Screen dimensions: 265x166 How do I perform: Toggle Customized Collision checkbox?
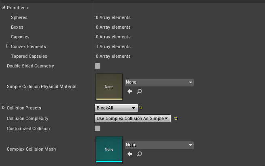(x=98, y=128)
